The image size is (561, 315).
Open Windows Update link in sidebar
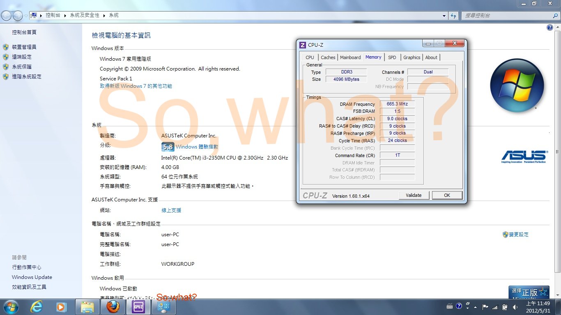tap(32, 277)
